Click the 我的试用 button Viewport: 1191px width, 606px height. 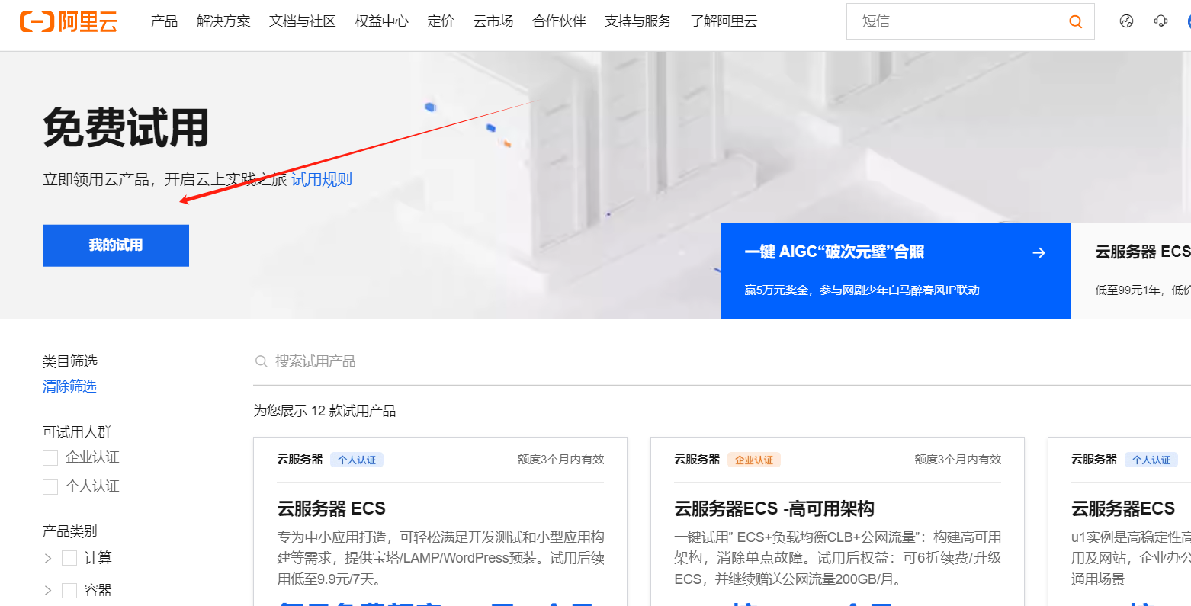[x=116, y=245]
